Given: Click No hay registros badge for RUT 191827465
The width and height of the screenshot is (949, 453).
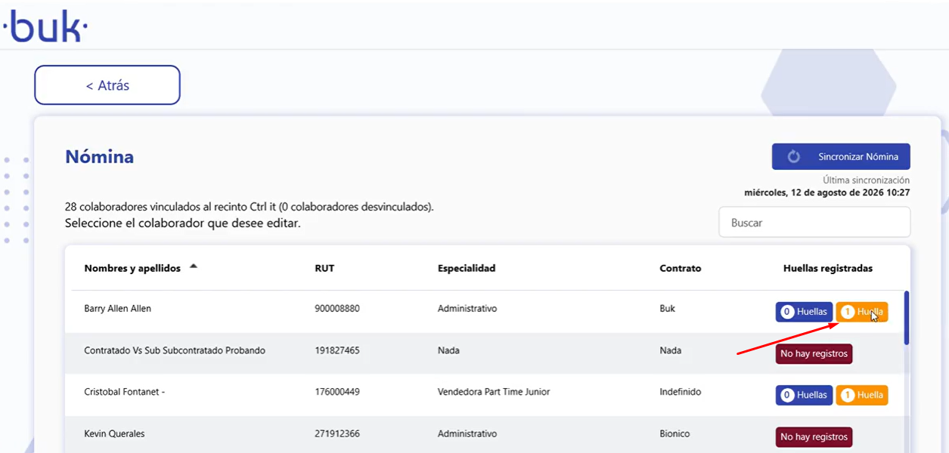Looking at the screenshot, I should [x=814, y=354].
